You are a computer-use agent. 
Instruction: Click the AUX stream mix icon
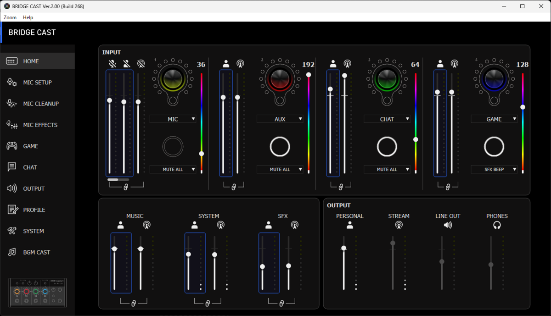click(240, 64)
